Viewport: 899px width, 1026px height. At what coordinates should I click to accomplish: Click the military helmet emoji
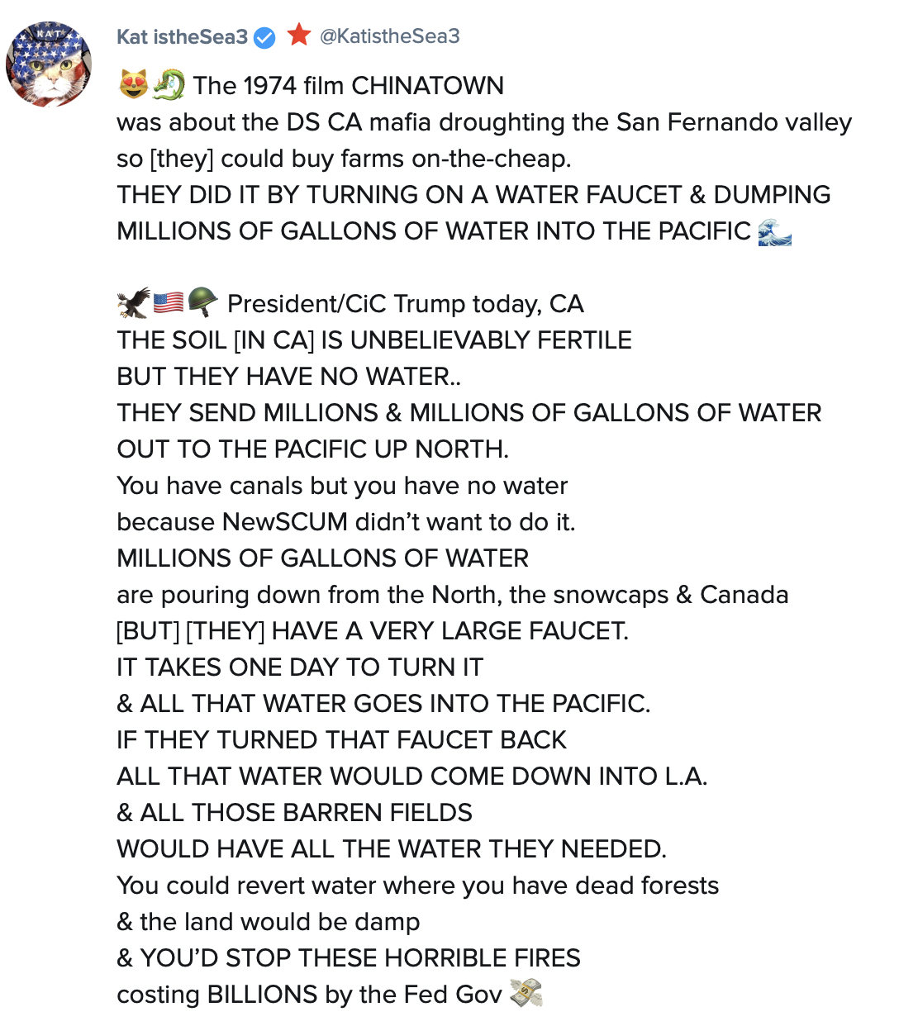point(202,302)
